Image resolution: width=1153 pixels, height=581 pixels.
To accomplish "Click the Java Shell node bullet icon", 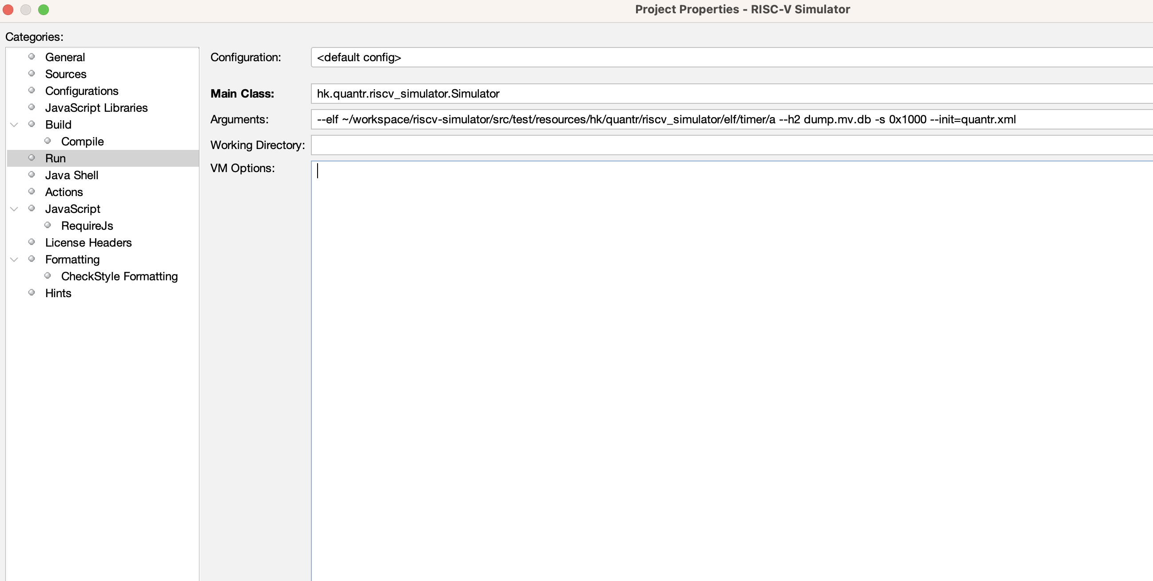I will point(32,174).
